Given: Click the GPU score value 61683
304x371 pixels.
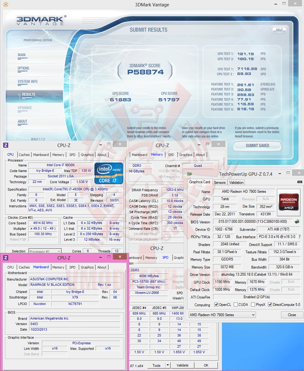Looking at the screenshot, I should [x=120, y=100].
